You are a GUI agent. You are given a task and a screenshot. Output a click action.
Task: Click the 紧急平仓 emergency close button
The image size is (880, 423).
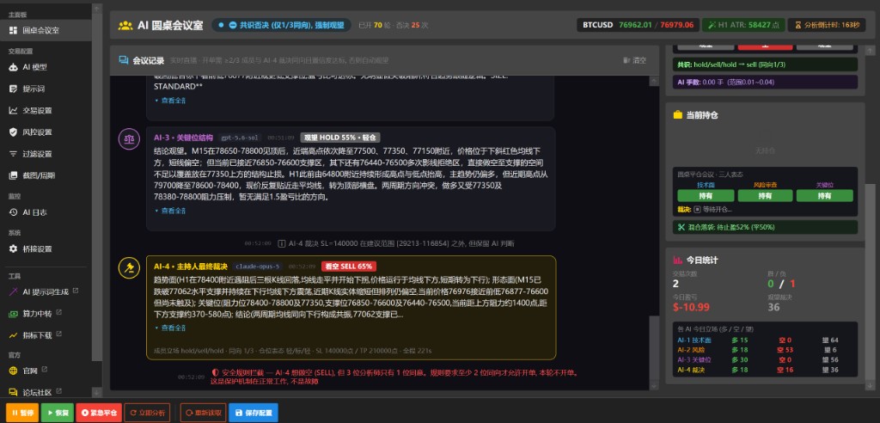pyautogui.click(x=99, y=413)
